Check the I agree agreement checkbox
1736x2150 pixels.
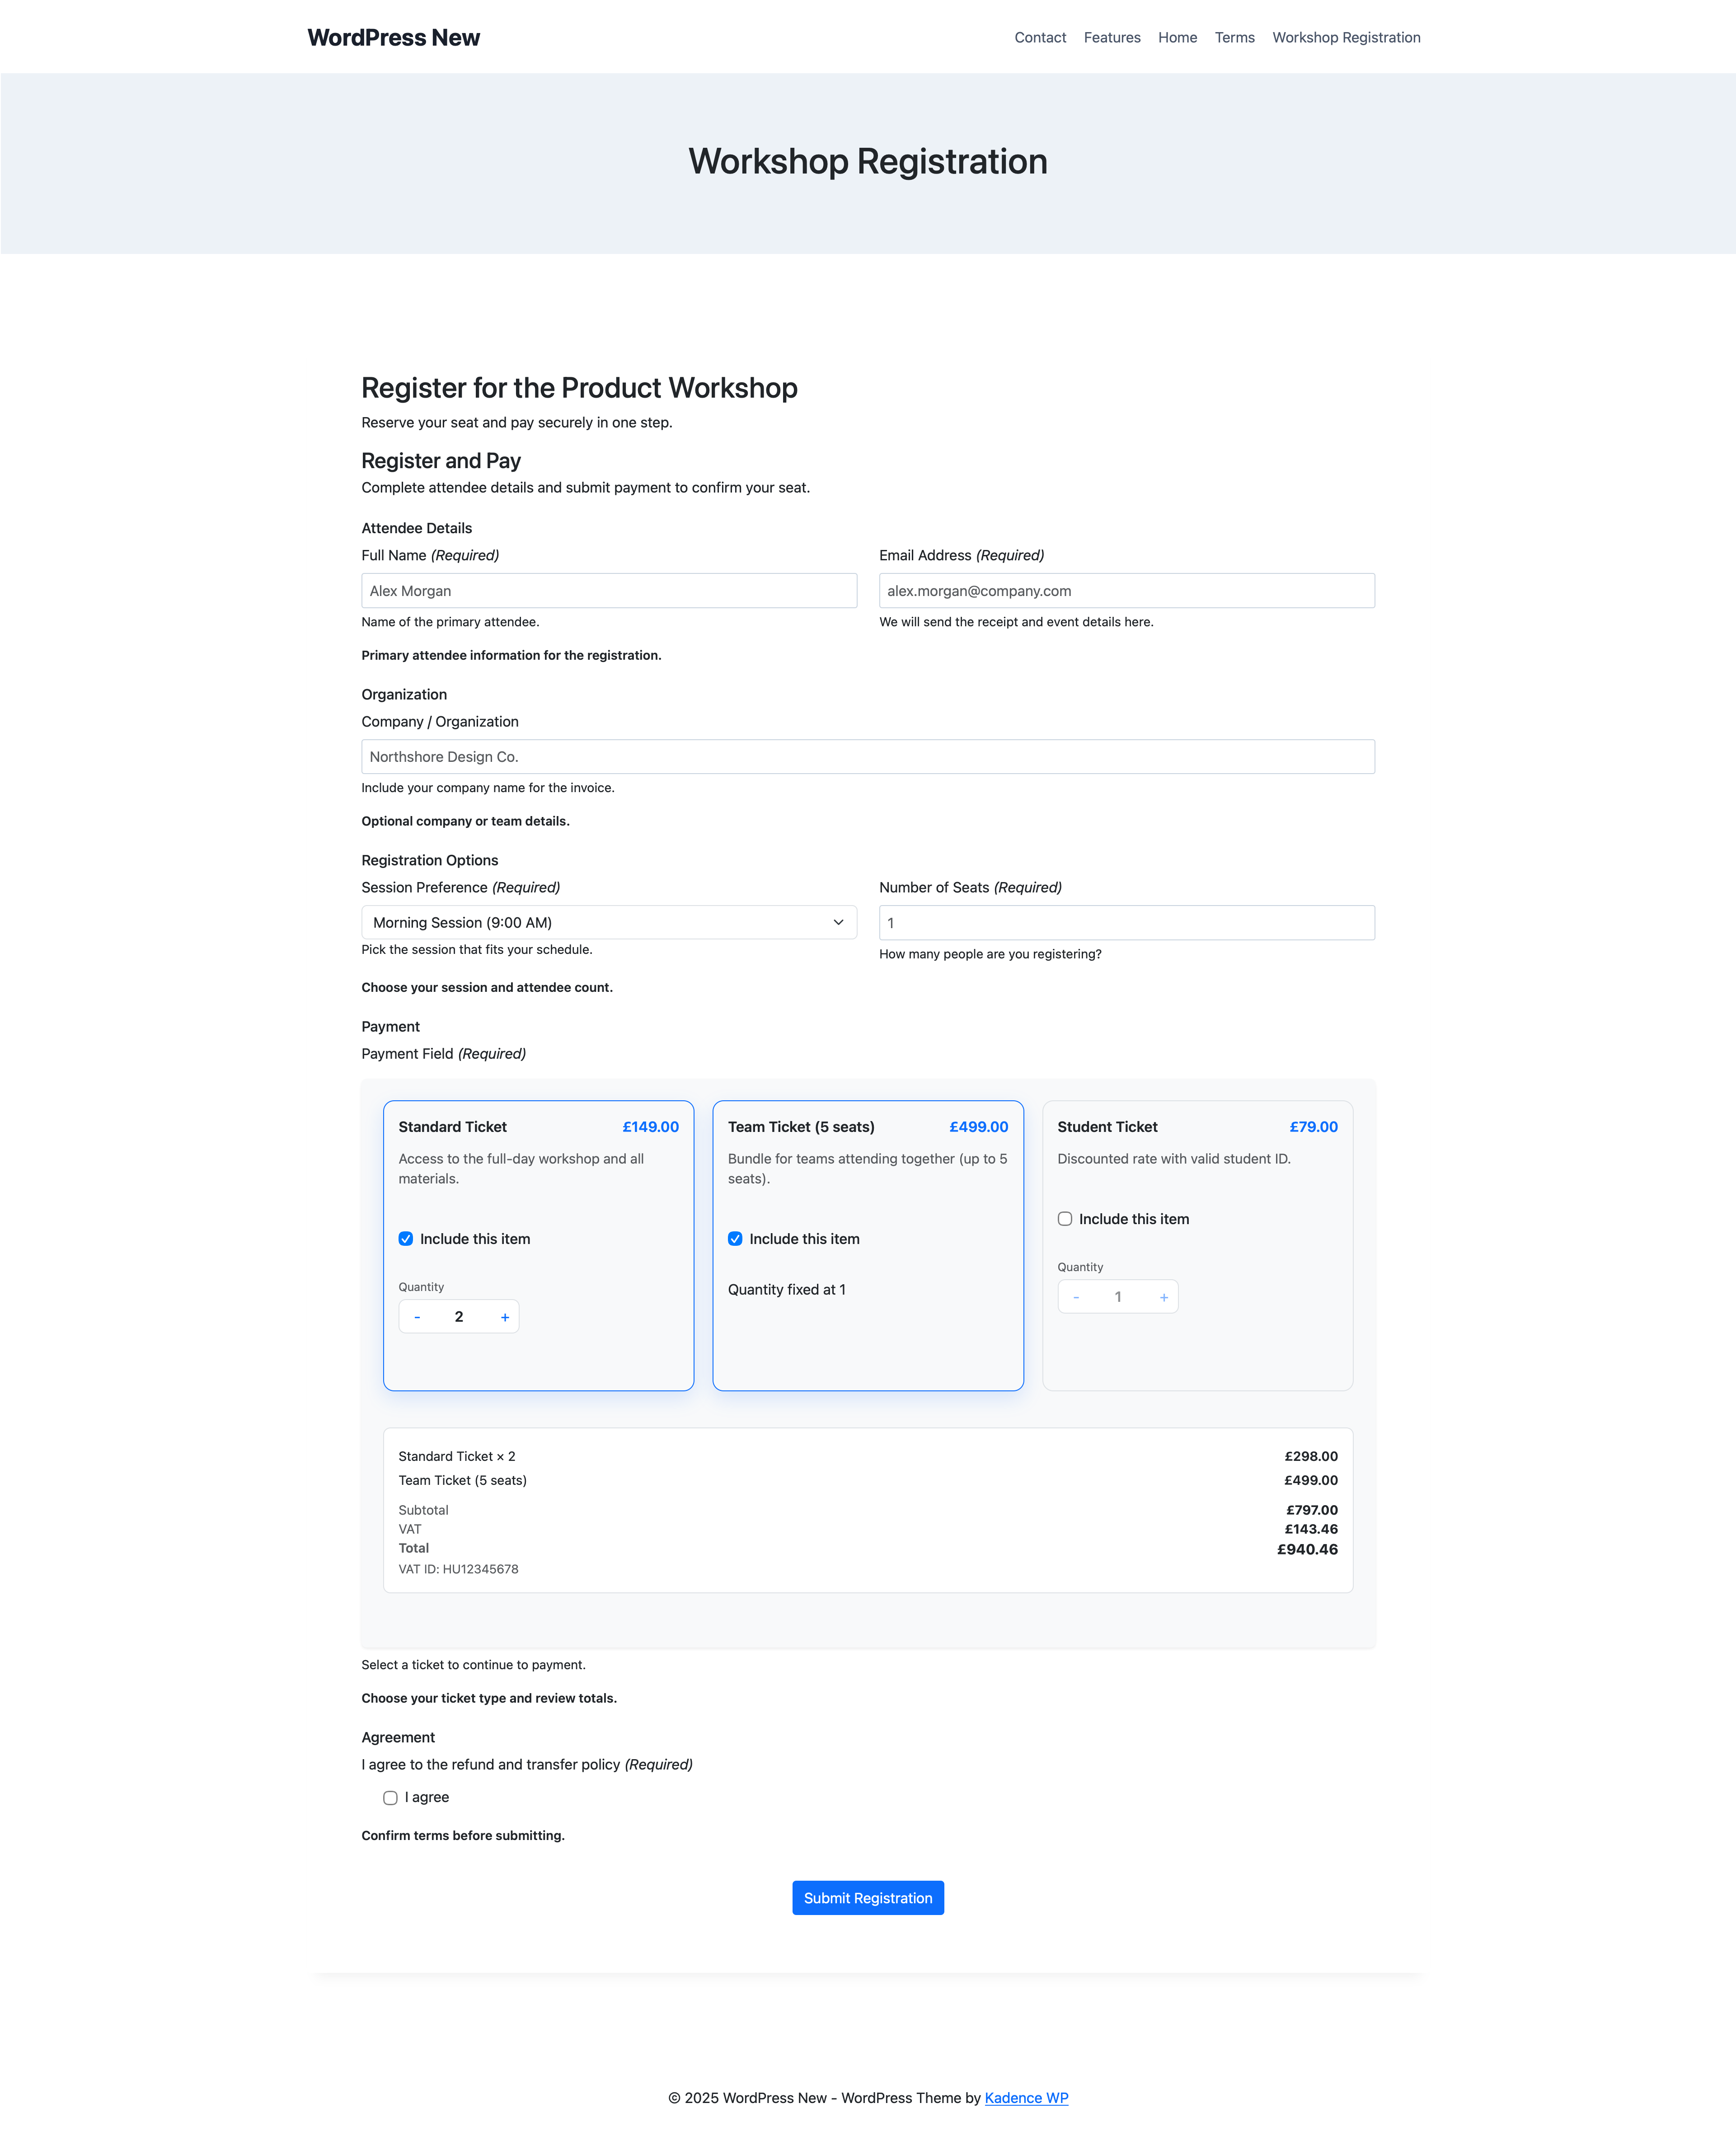390,1797
